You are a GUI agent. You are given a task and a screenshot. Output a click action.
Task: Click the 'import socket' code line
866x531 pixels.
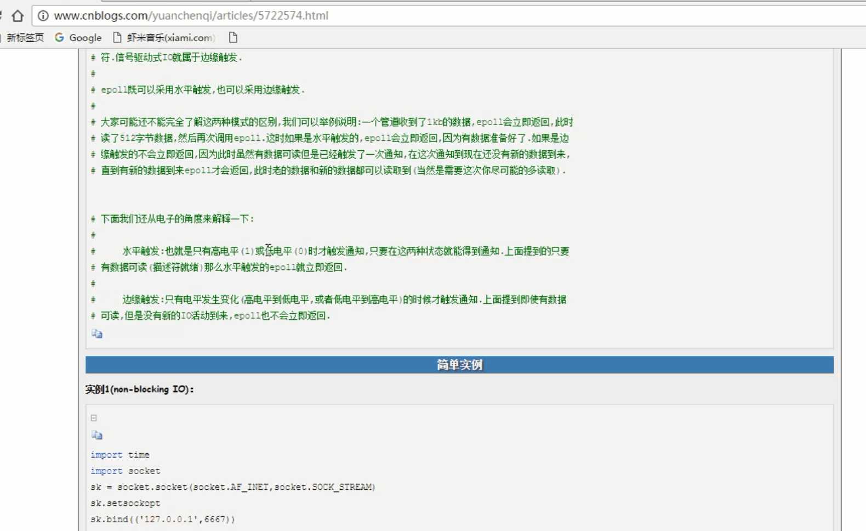(x=126, y=471)
